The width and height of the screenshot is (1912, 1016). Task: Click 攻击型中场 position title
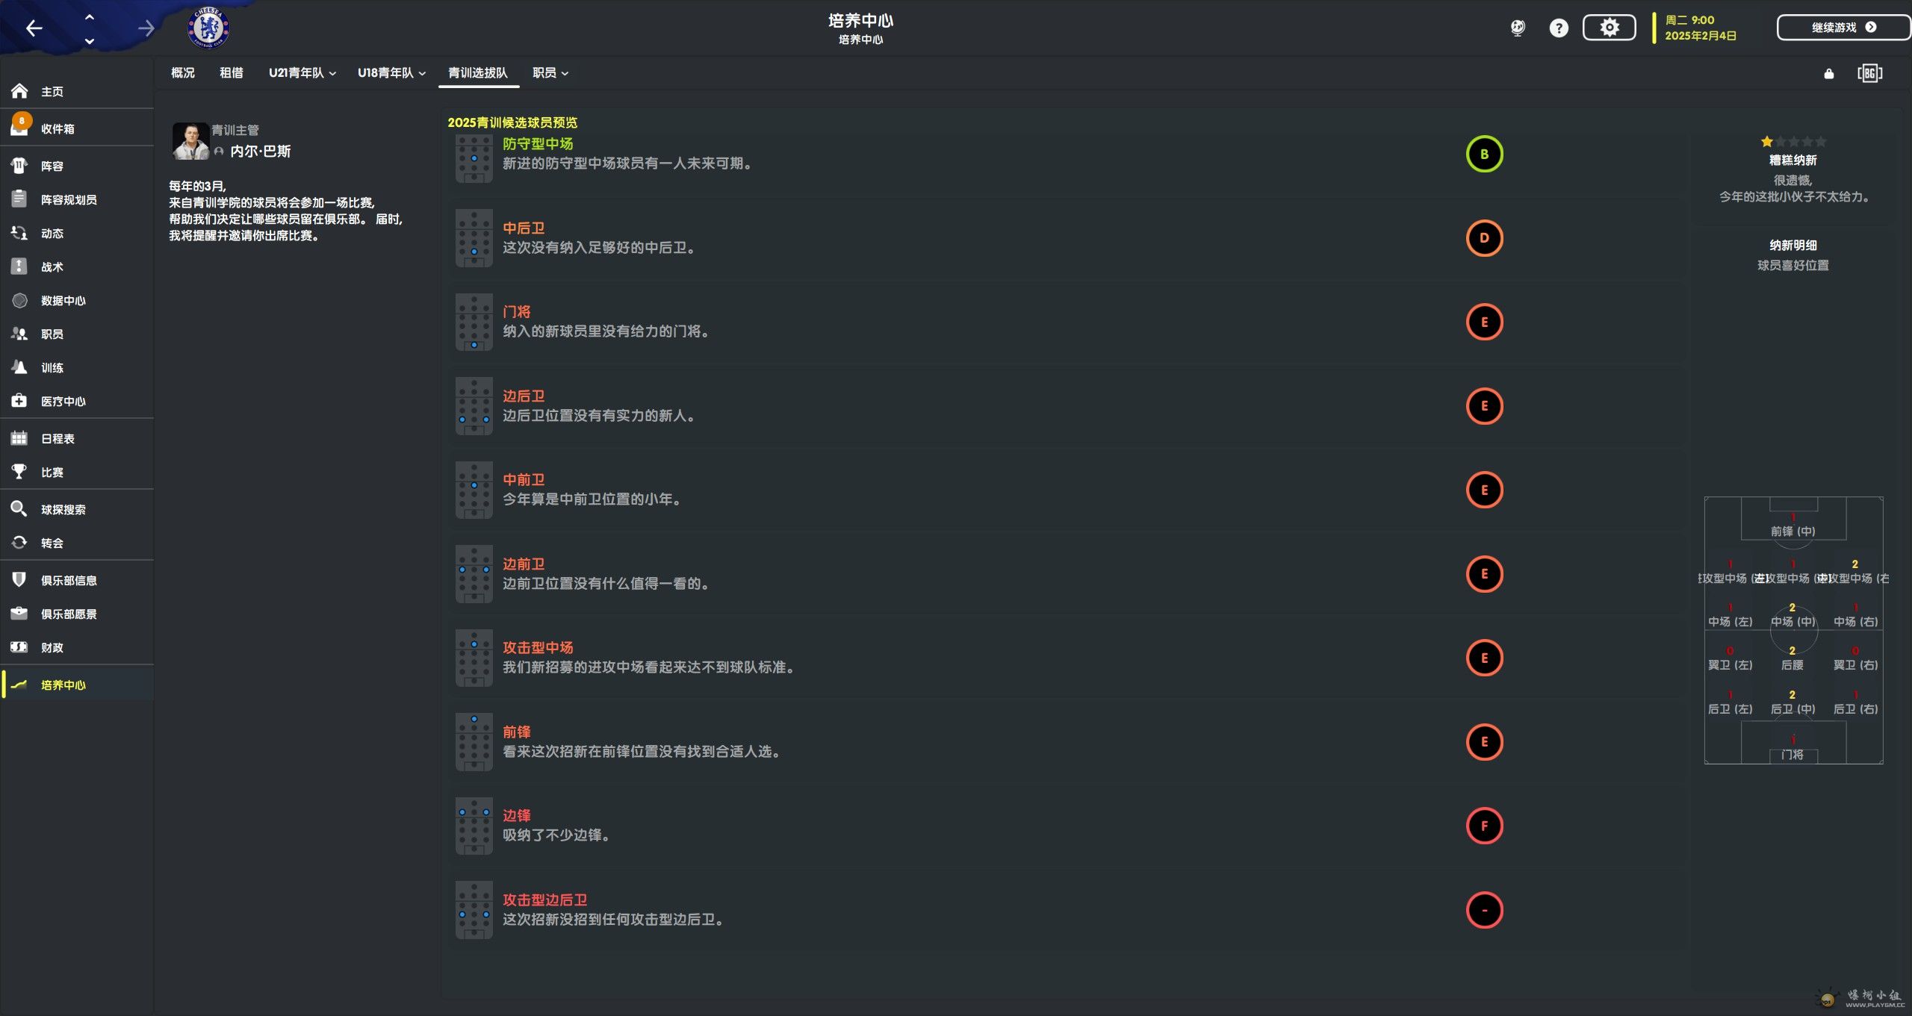pyautogui.click(x=538, y=647)
